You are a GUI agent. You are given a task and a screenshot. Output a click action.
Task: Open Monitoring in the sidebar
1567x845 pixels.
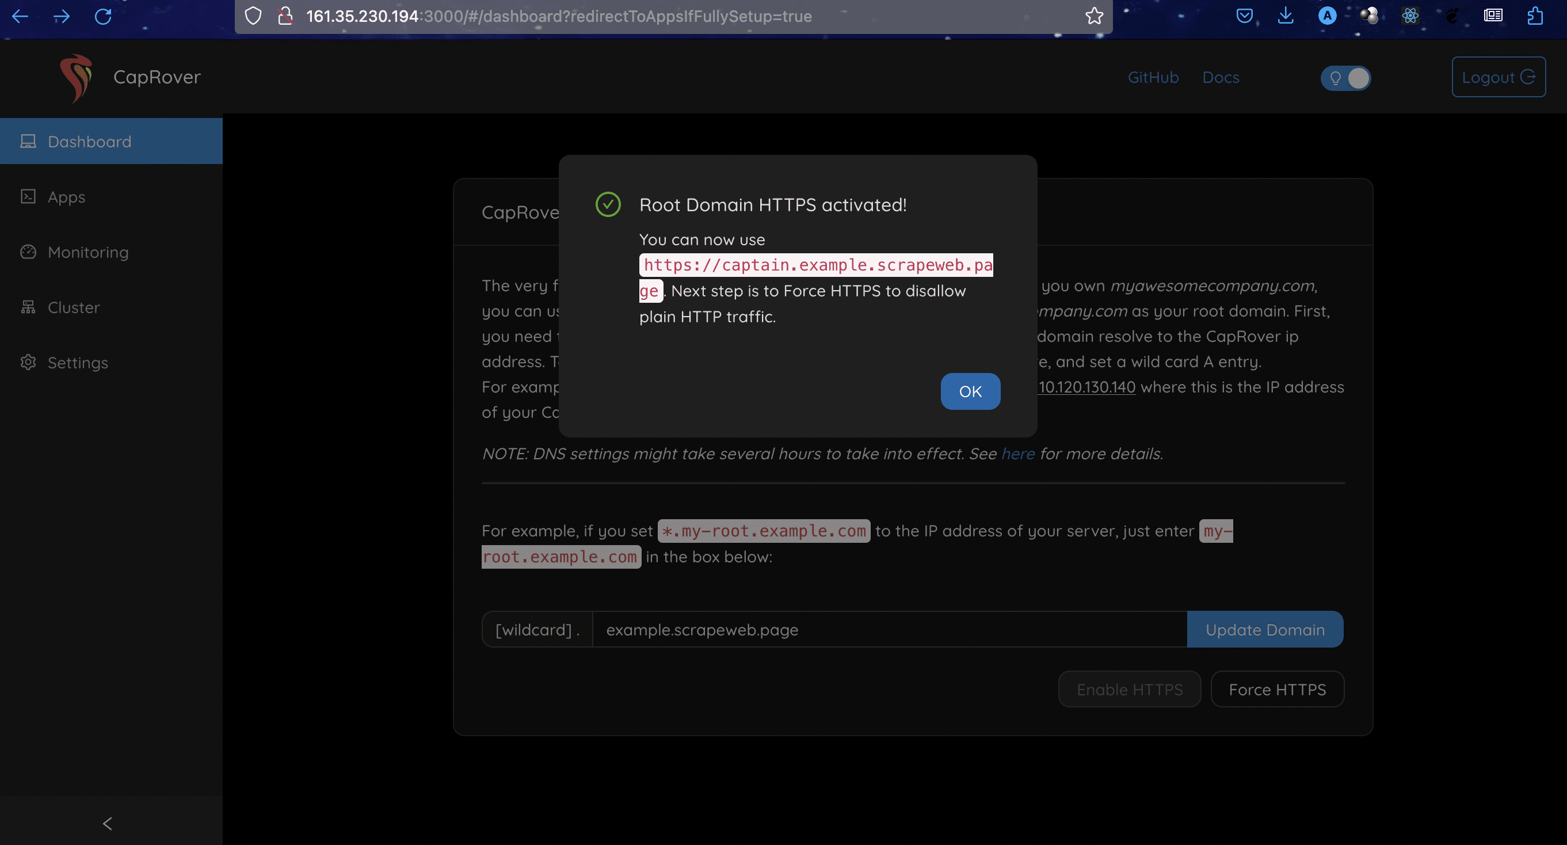coord(87,252)
